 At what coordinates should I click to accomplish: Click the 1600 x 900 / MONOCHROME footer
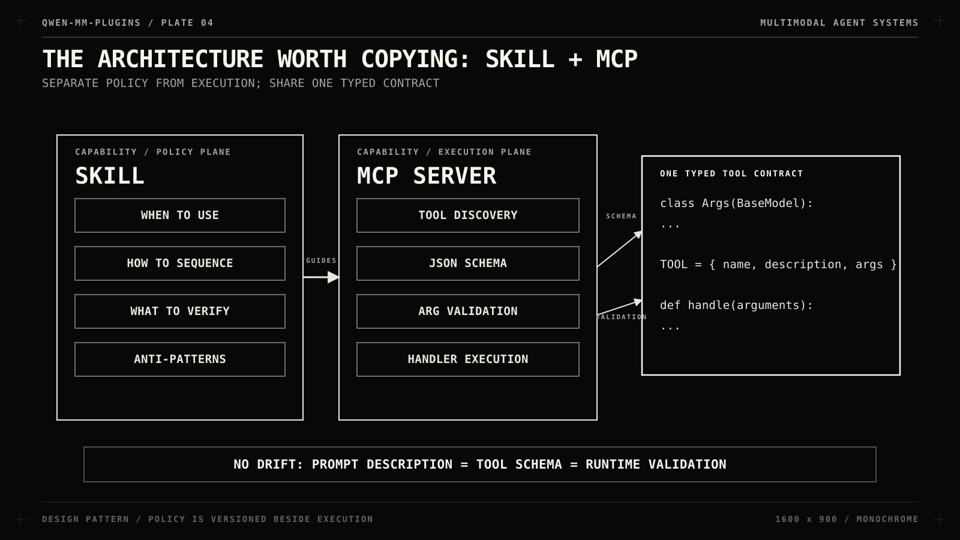[847, 519]
